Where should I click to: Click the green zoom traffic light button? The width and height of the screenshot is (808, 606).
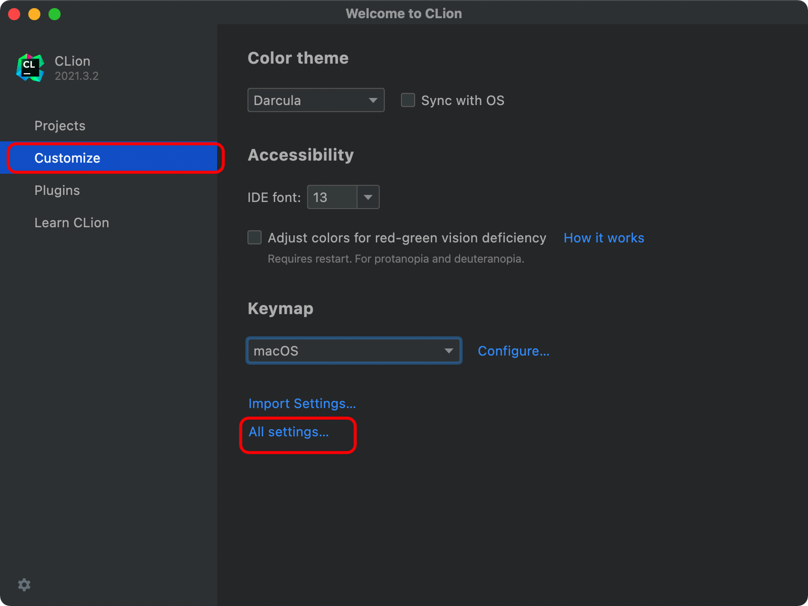pos(54,14)
